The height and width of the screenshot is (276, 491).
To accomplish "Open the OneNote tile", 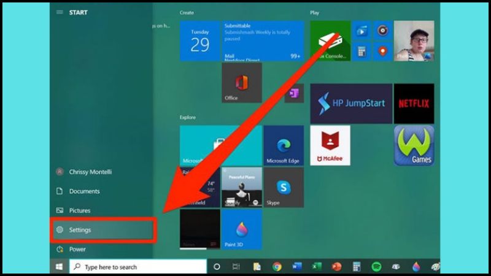I will [294, 93].
